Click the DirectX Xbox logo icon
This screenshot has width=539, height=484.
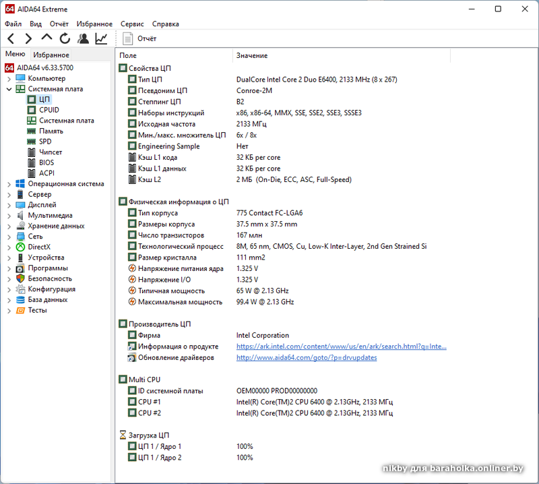tap(20, 247)
